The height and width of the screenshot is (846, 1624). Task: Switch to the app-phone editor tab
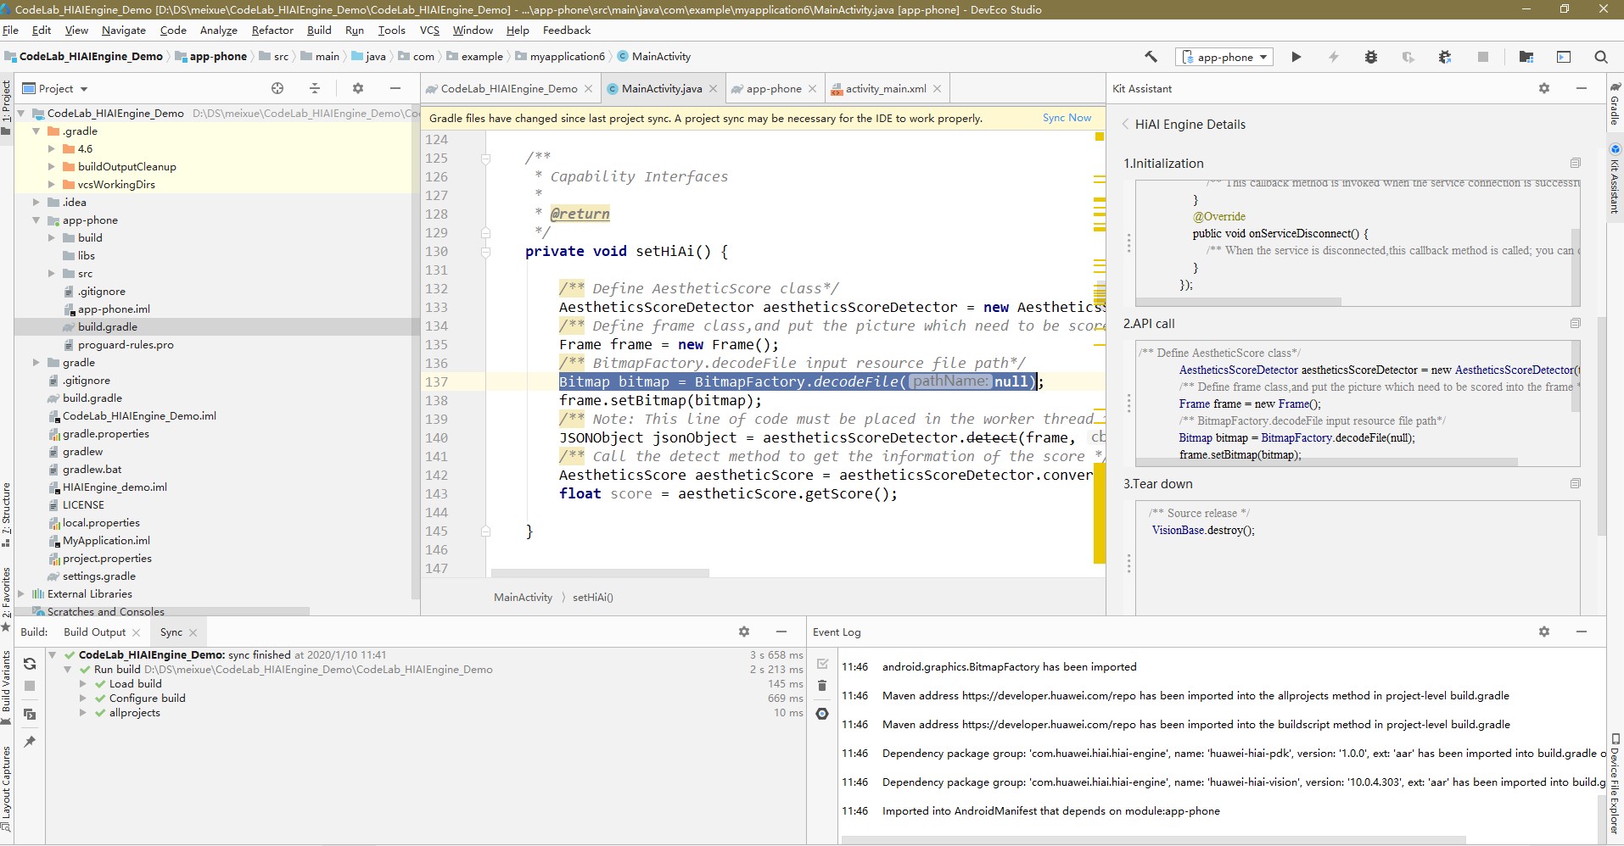point(774,88)
